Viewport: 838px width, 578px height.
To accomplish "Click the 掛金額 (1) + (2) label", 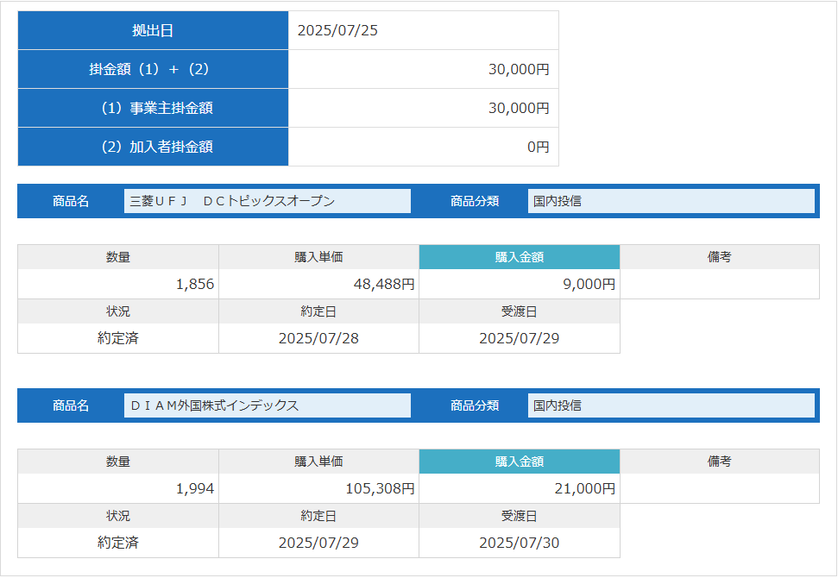I will [x=149, y=69].
